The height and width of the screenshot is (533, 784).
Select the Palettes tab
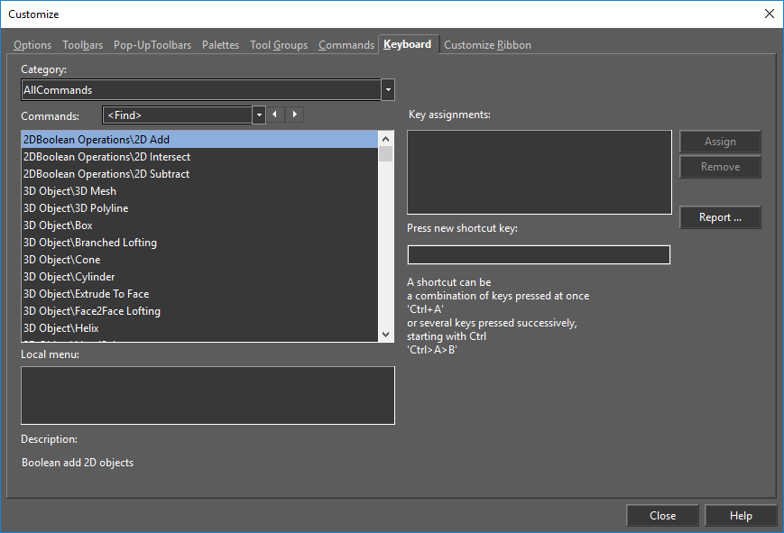click(x=220, y=45)
